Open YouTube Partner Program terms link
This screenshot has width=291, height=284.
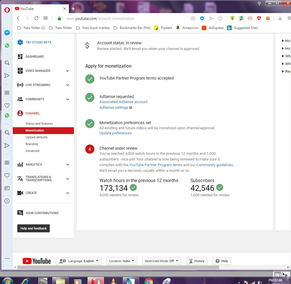[156, 165]
